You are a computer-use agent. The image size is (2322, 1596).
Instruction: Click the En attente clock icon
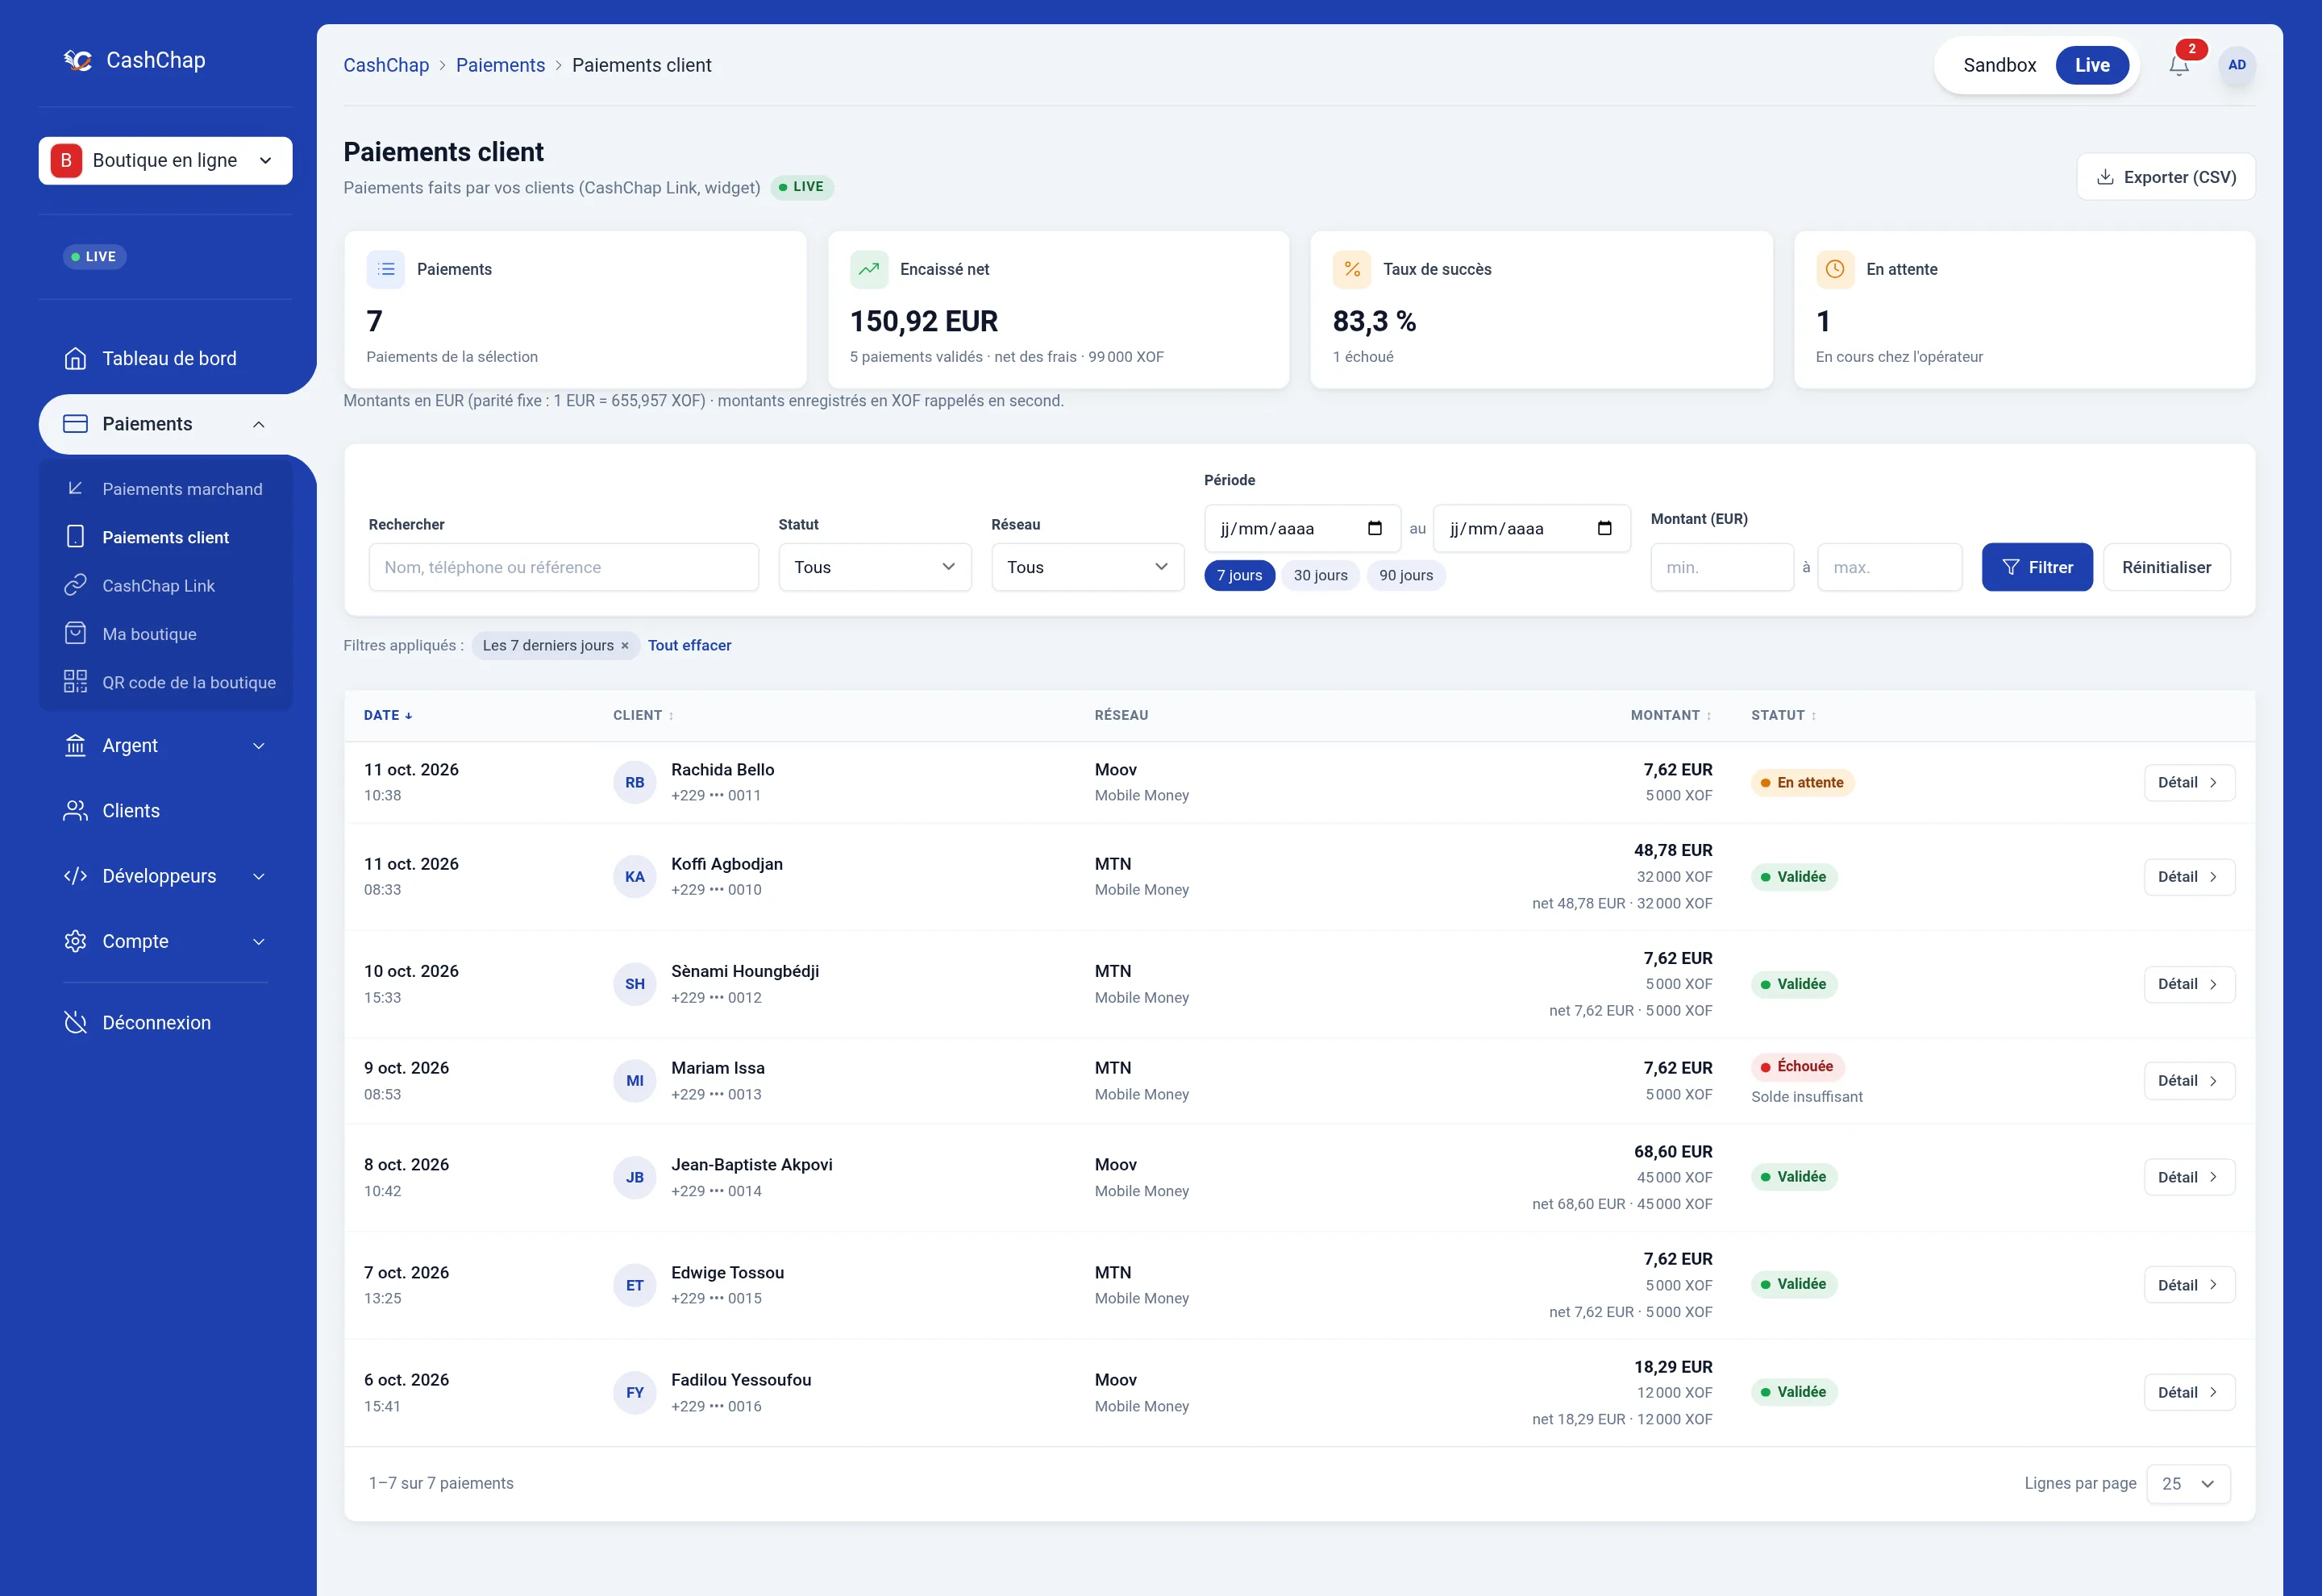1835,269
